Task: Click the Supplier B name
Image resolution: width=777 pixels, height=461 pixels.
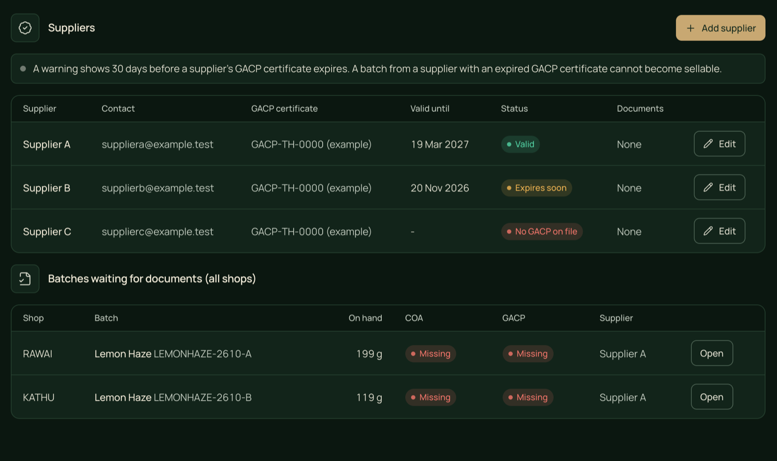Action: [47, 188]
